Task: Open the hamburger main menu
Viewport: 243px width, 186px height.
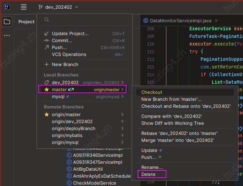Action: 24,7
